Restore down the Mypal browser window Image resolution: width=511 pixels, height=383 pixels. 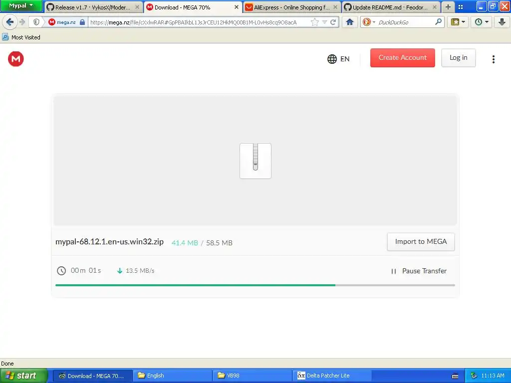(x=493, y=6)
